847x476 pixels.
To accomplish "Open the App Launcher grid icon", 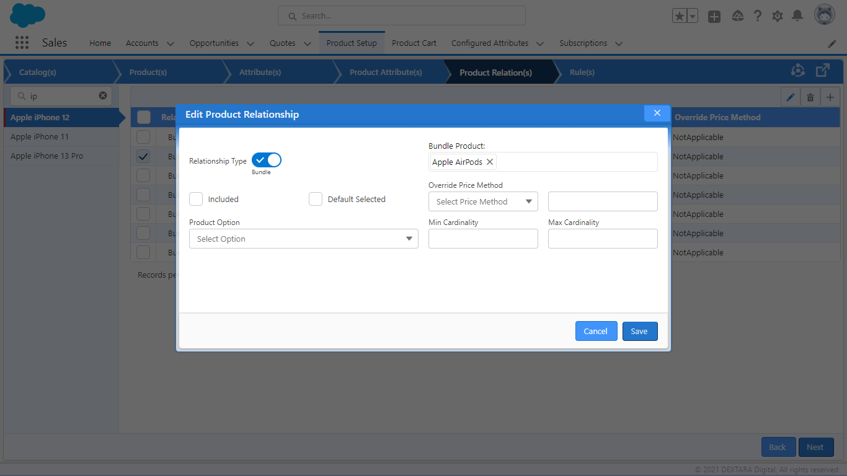I will 22,43.
